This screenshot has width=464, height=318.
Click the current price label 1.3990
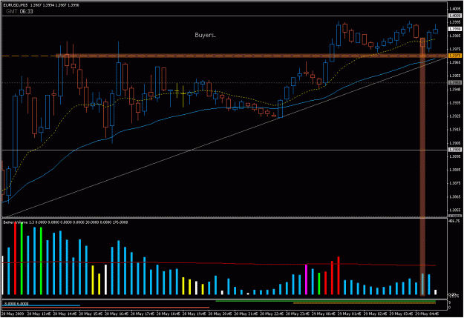[455, 29]
